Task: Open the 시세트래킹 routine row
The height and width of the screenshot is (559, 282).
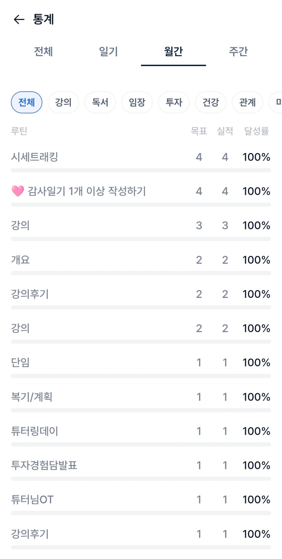Action: [35, 157]
